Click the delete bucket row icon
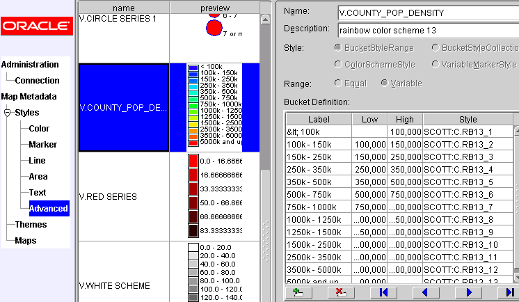The height and width of the screenshot is (302, 519). tap(341, 292)
